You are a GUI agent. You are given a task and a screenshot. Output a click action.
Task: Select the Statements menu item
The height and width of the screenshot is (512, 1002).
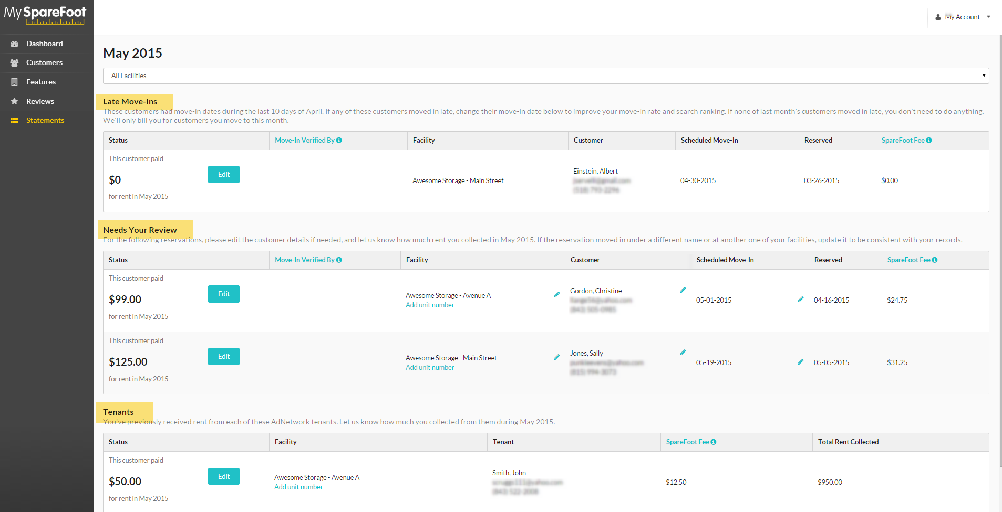tap(45, 120)
